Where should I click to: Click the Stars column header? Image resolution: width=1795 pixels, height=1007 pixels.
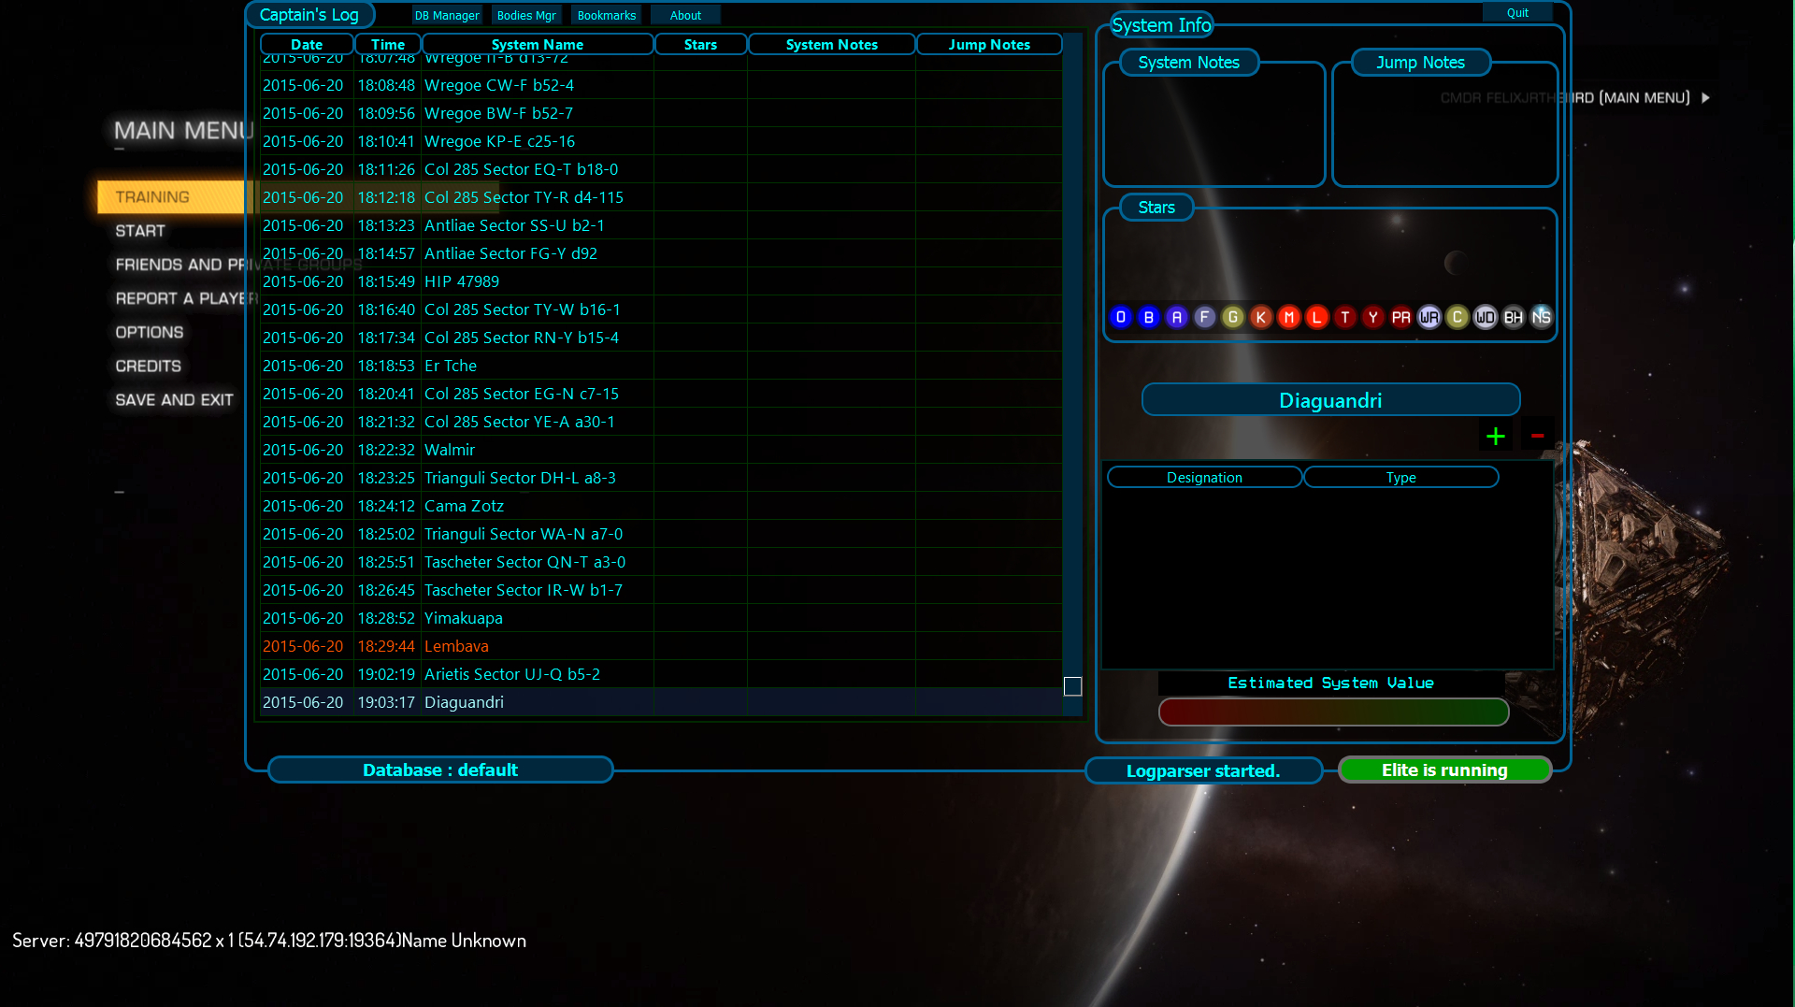pos(700,44)
